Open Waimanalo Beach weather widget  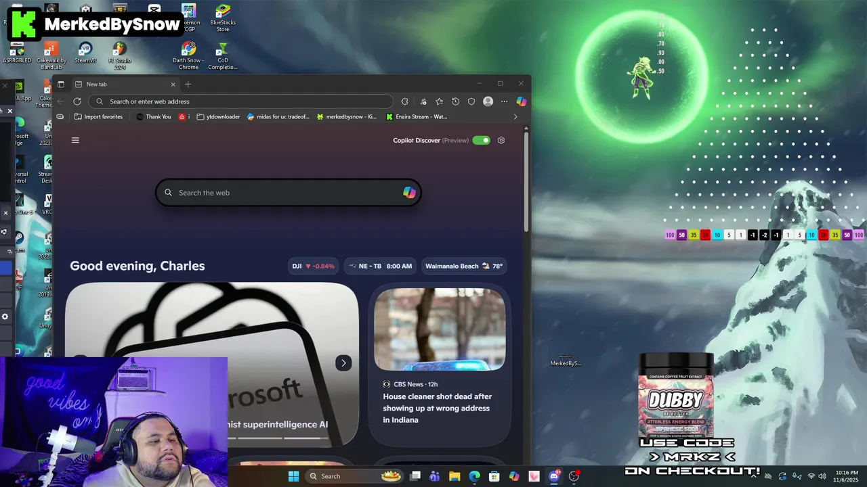464,266
